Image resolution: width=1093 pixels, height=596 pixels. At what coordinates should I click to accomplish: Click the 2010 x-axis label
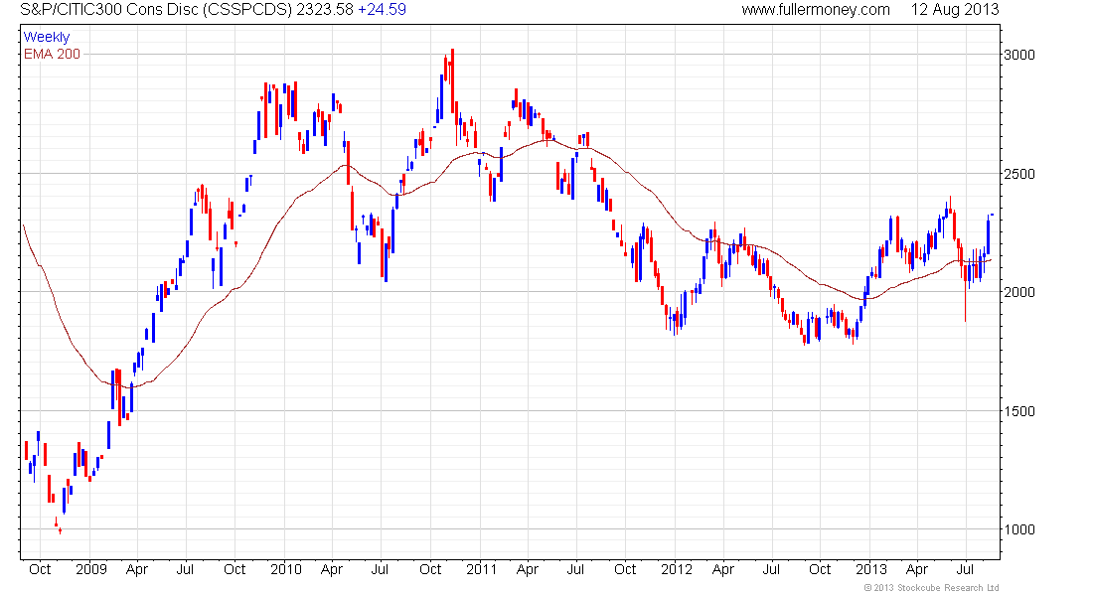[286, 569]
